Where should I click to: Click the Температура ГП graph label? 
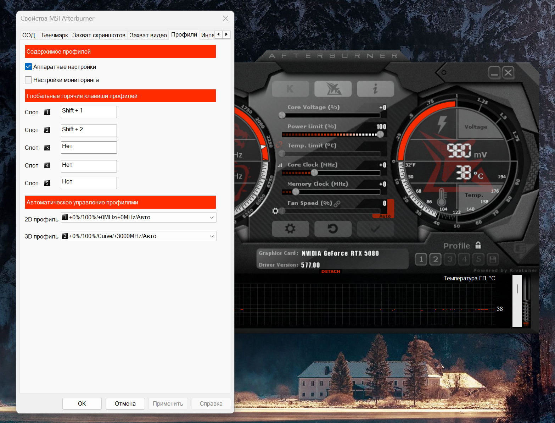[469, 279]
